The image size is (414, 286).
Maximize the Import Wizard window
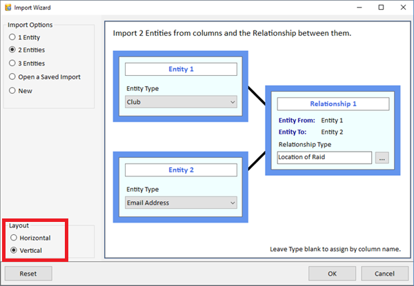click(x=381, y=8)
